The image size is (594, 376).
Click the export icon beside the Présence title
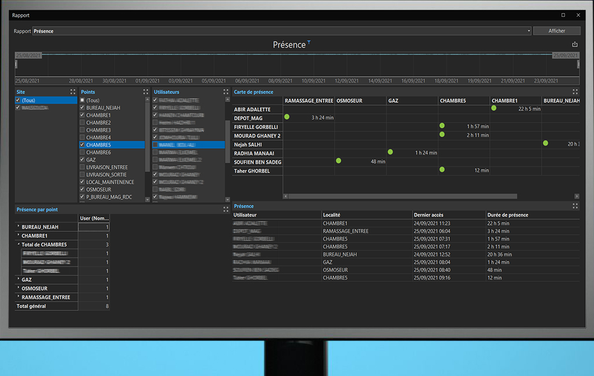tap(575, 45)
